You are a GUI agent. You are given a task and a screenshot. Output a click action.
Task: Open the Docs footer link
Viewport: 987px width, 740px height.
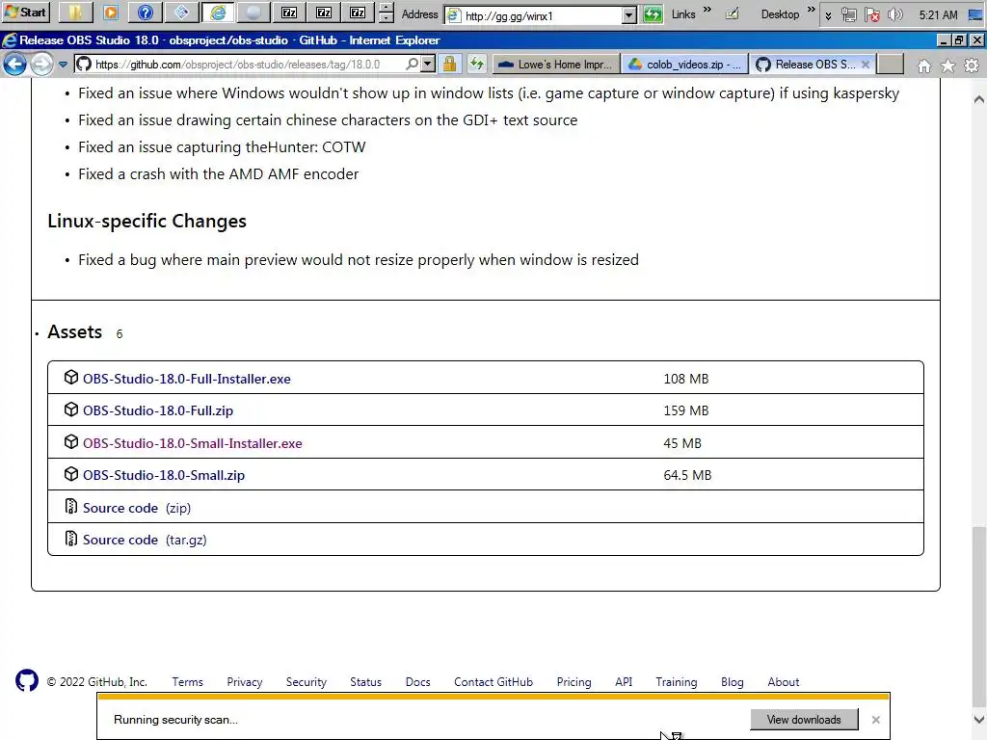point(418,682)
